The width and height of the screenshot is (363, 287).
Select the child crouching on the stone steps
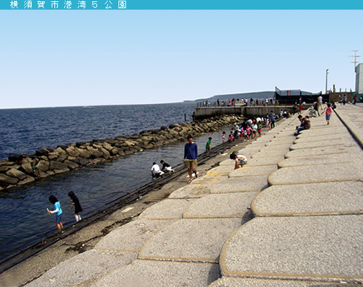(x=238, y=160)
